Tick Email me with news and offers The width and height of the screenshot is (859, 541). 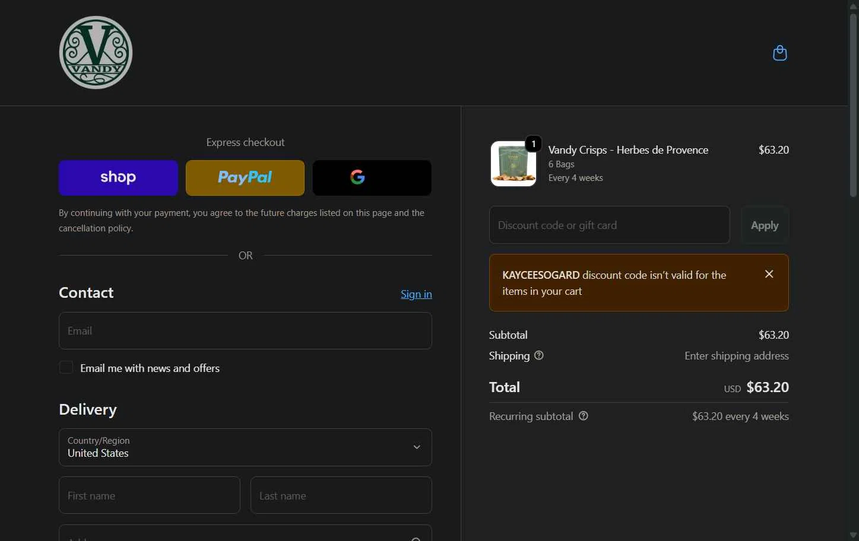pyautogui.click(x=66, y=368)
